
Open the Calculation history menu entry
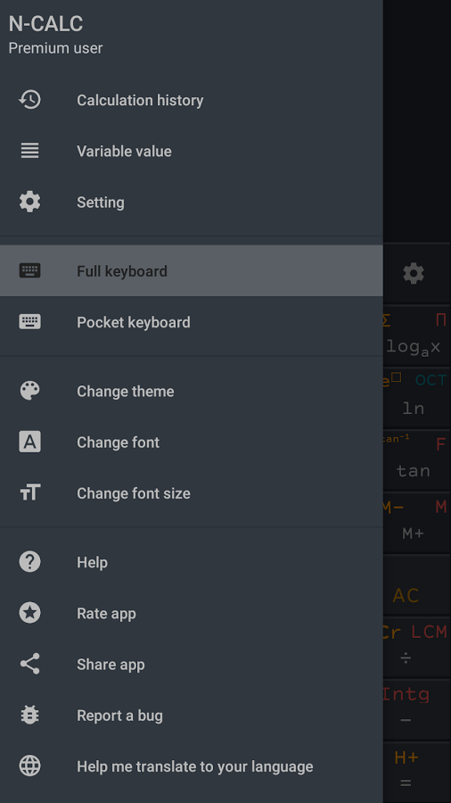192,100
